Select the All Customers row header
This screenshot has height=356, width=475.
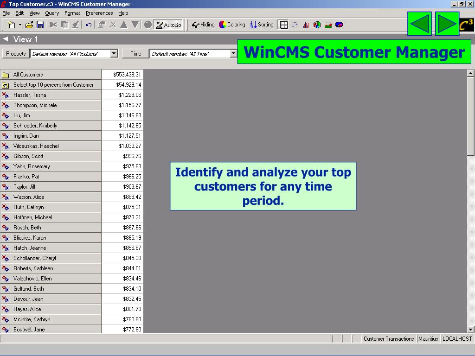[x=51, y=75]
